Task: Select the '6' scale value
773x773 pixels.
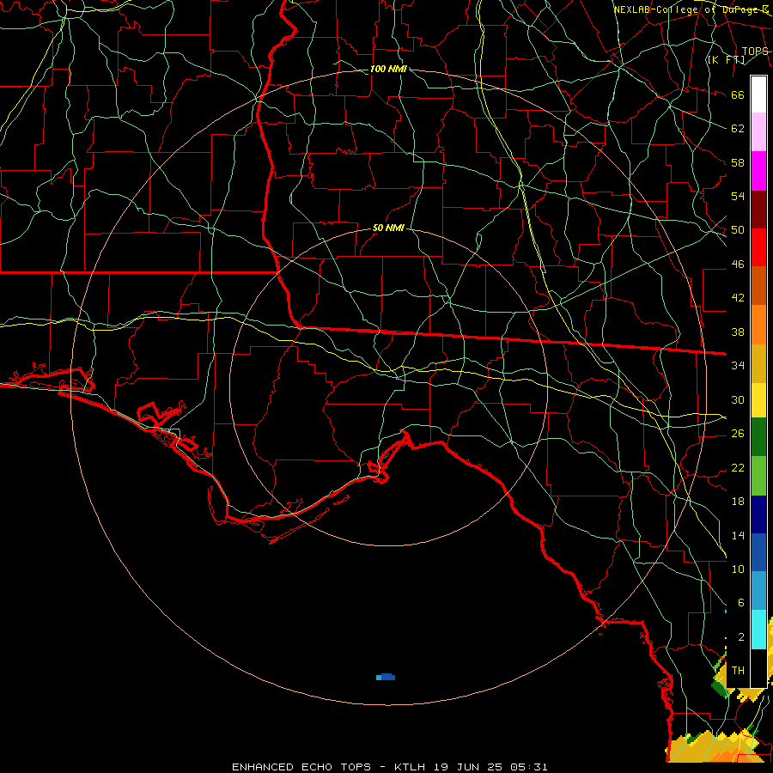Action: point(740,602)
